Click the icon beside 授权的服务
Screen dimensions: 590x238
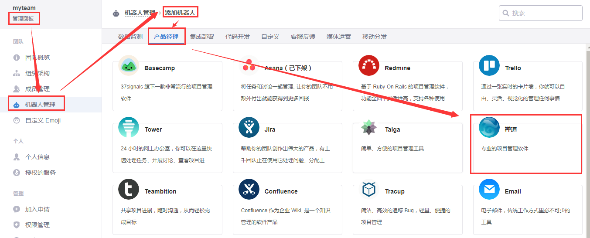coord(17,173)
